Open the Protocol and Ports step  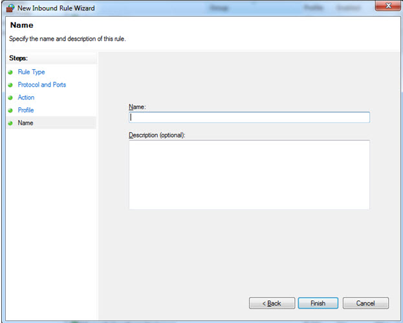coord(41,85)
